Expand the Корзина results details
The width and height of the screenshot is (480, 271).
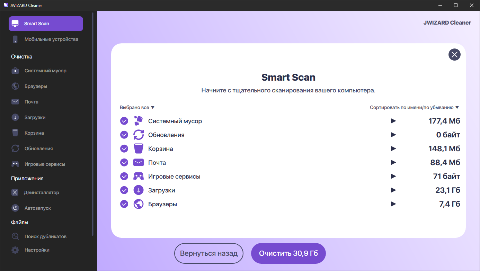pyautogui.click(x=393, y=148)
